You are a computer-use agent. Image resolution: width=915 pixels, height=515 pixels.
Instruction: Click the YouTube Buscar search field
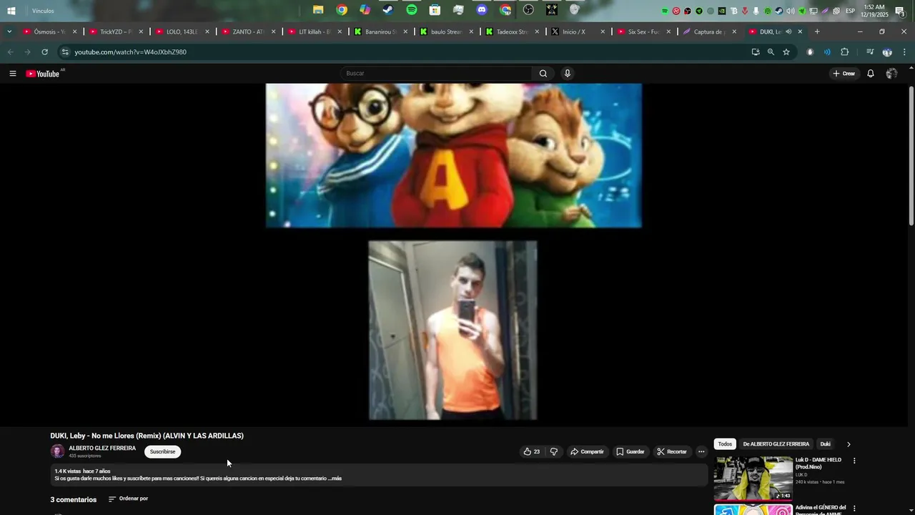click(x=436, y=74)
